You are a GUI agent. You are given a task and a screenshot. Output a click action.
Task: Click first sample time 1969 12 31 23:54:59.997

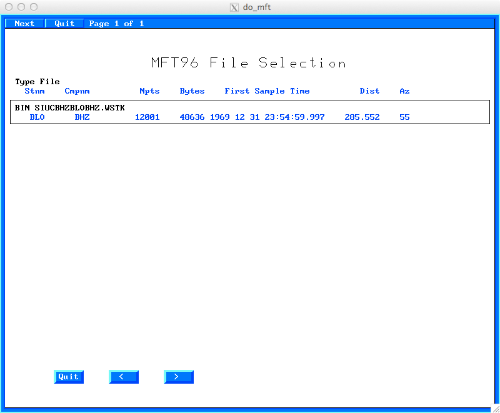[x=267, y=117]
